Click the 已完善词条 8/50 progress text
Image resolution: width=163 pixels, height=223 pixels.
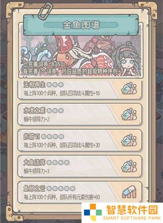coord(44,65)
